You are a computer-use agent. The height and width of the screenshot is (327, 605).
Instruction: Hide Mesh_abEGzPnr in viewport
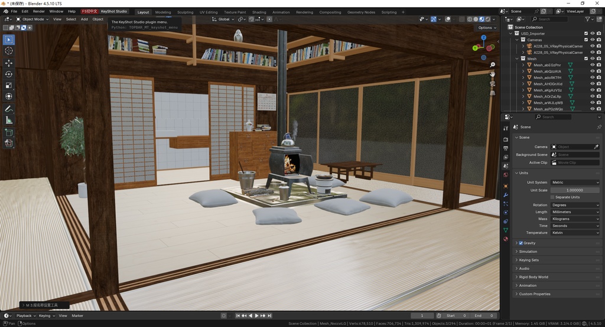[592, 65]
